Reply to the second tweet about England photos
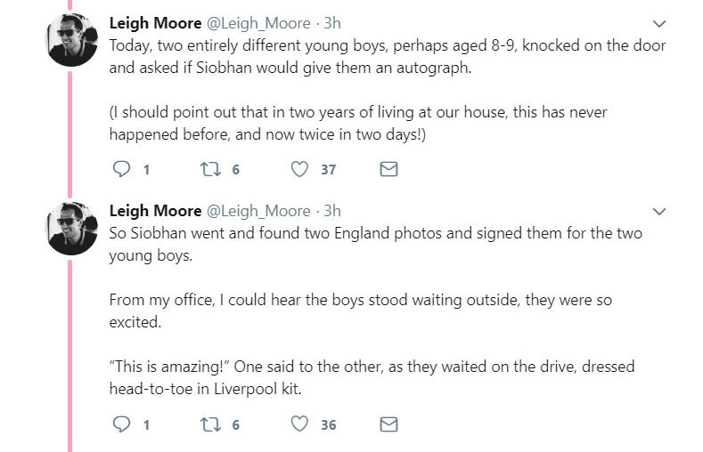 pos(123,424)
